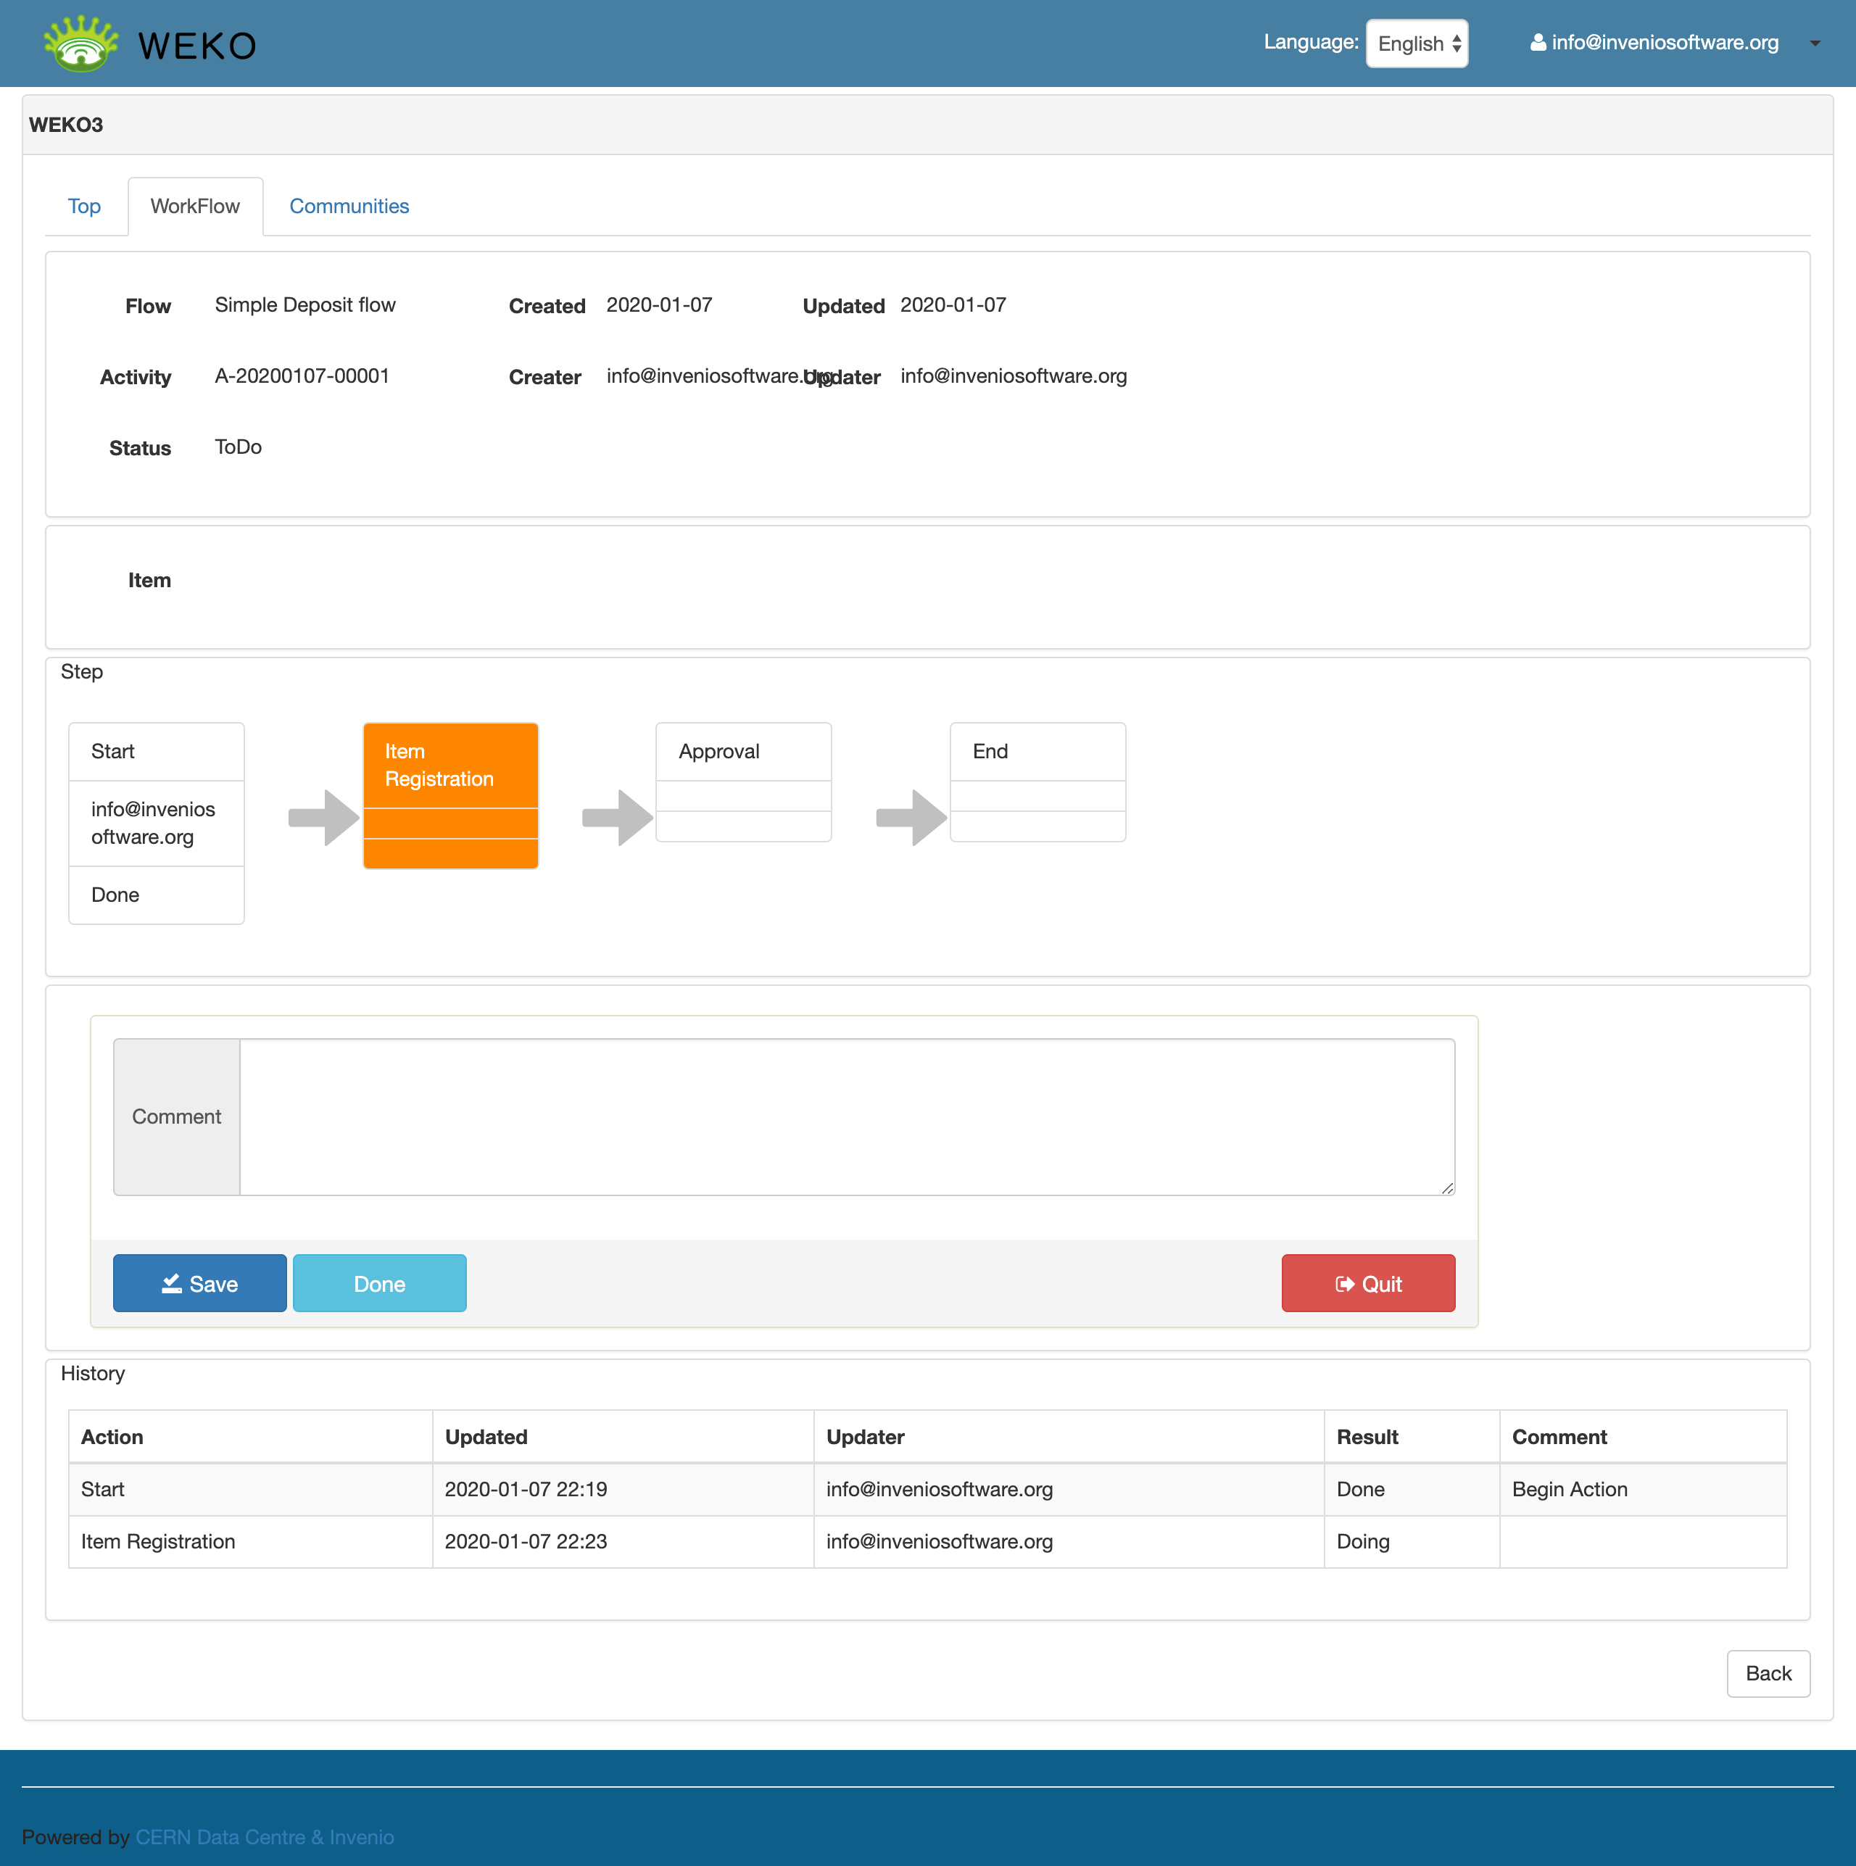Click the Save button

click(x=200, y=1282)
